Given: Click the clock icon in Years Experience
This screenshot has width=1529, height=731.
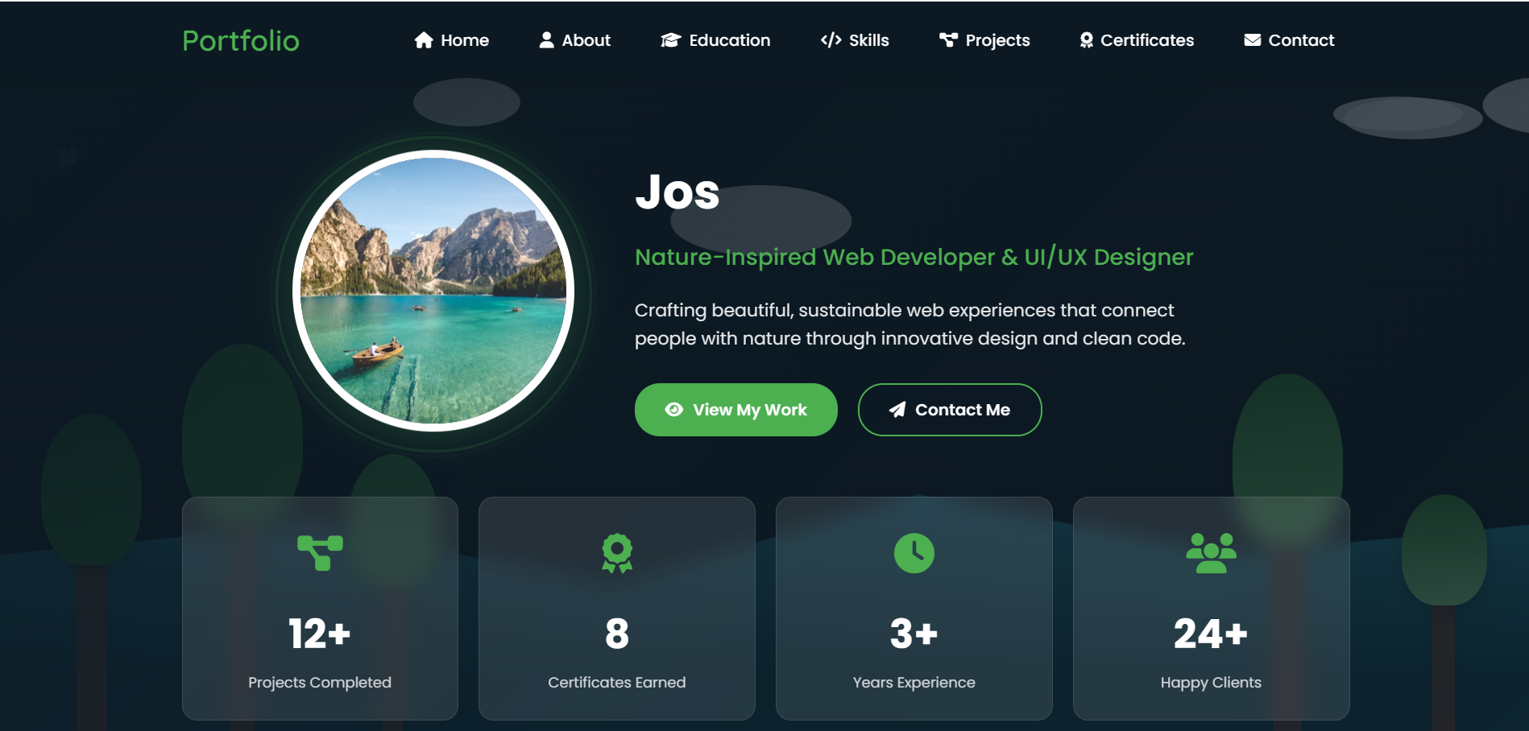Looking at the screenshot, I should (x=914, y=553).
